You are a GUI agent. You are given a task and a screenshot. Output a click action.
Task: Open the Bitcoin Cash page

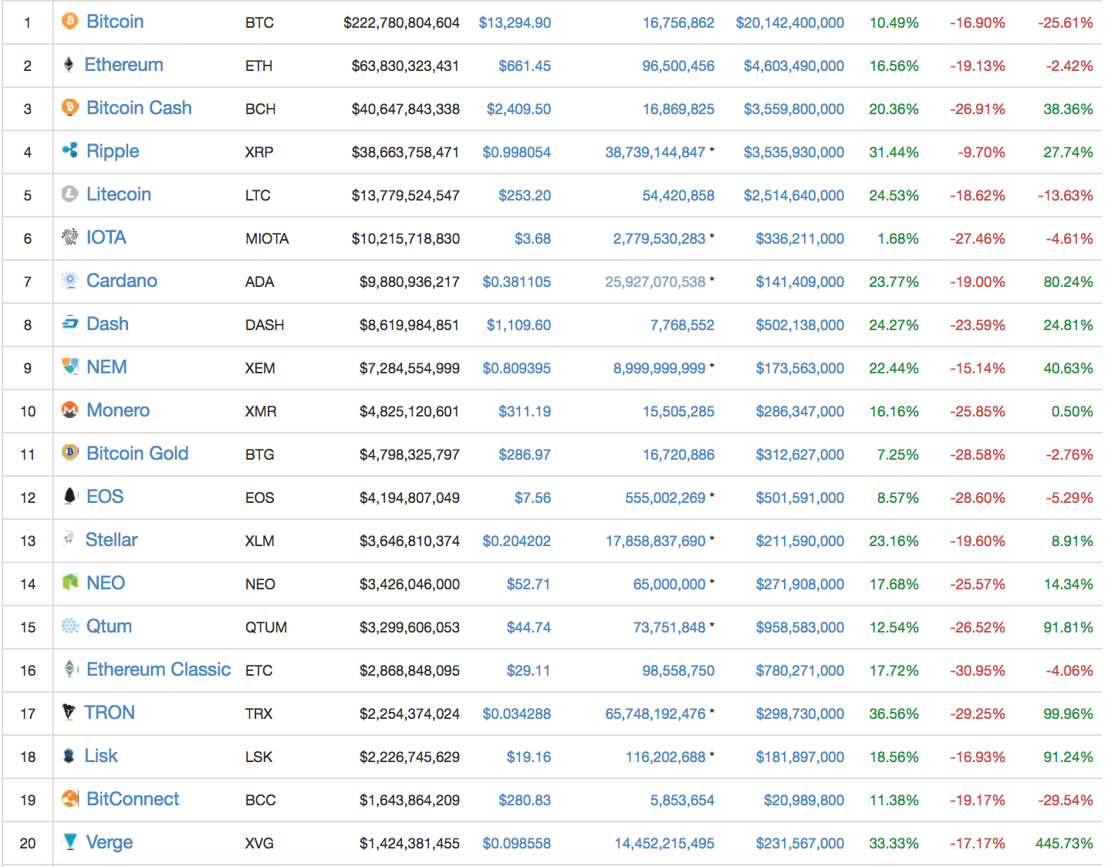coord(139,108)
